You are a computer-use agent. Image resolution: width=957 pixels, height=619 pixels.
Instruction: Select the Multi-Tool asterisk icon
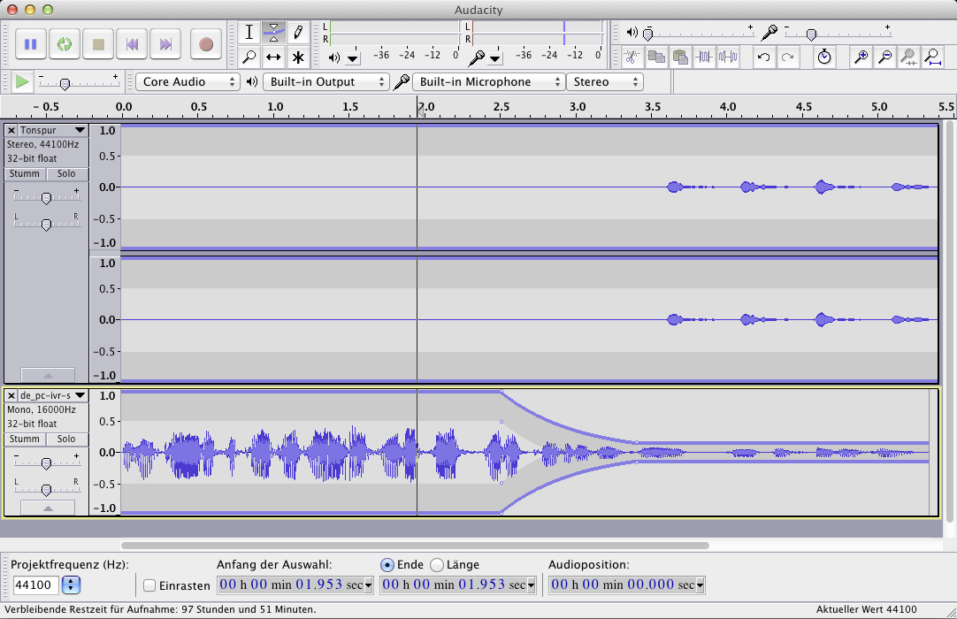tap(298, 57)
